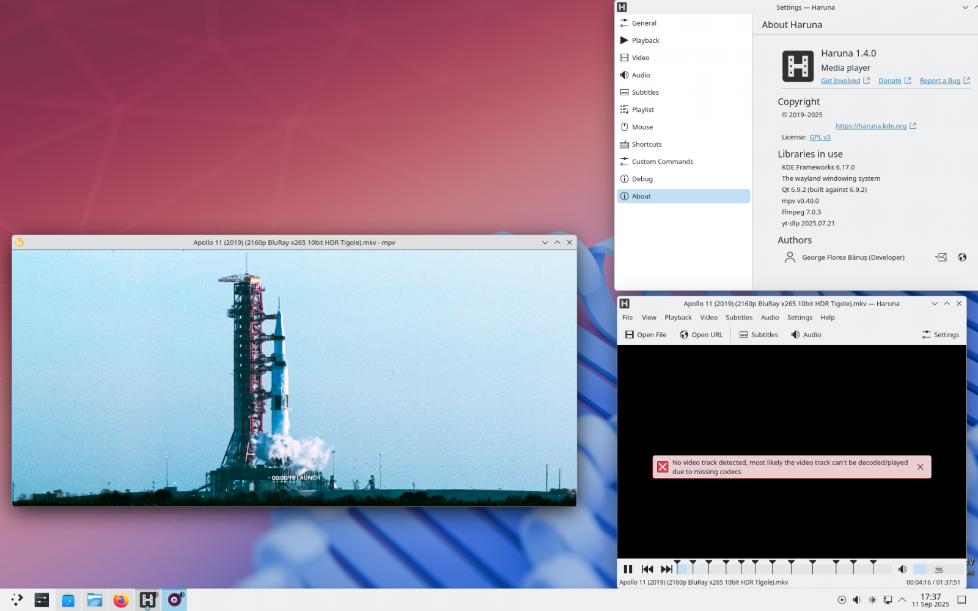Image resolution: width=978 pixels, height=611 pixels.
Task: Skip to the next playlist item
Action: [666, 569]
